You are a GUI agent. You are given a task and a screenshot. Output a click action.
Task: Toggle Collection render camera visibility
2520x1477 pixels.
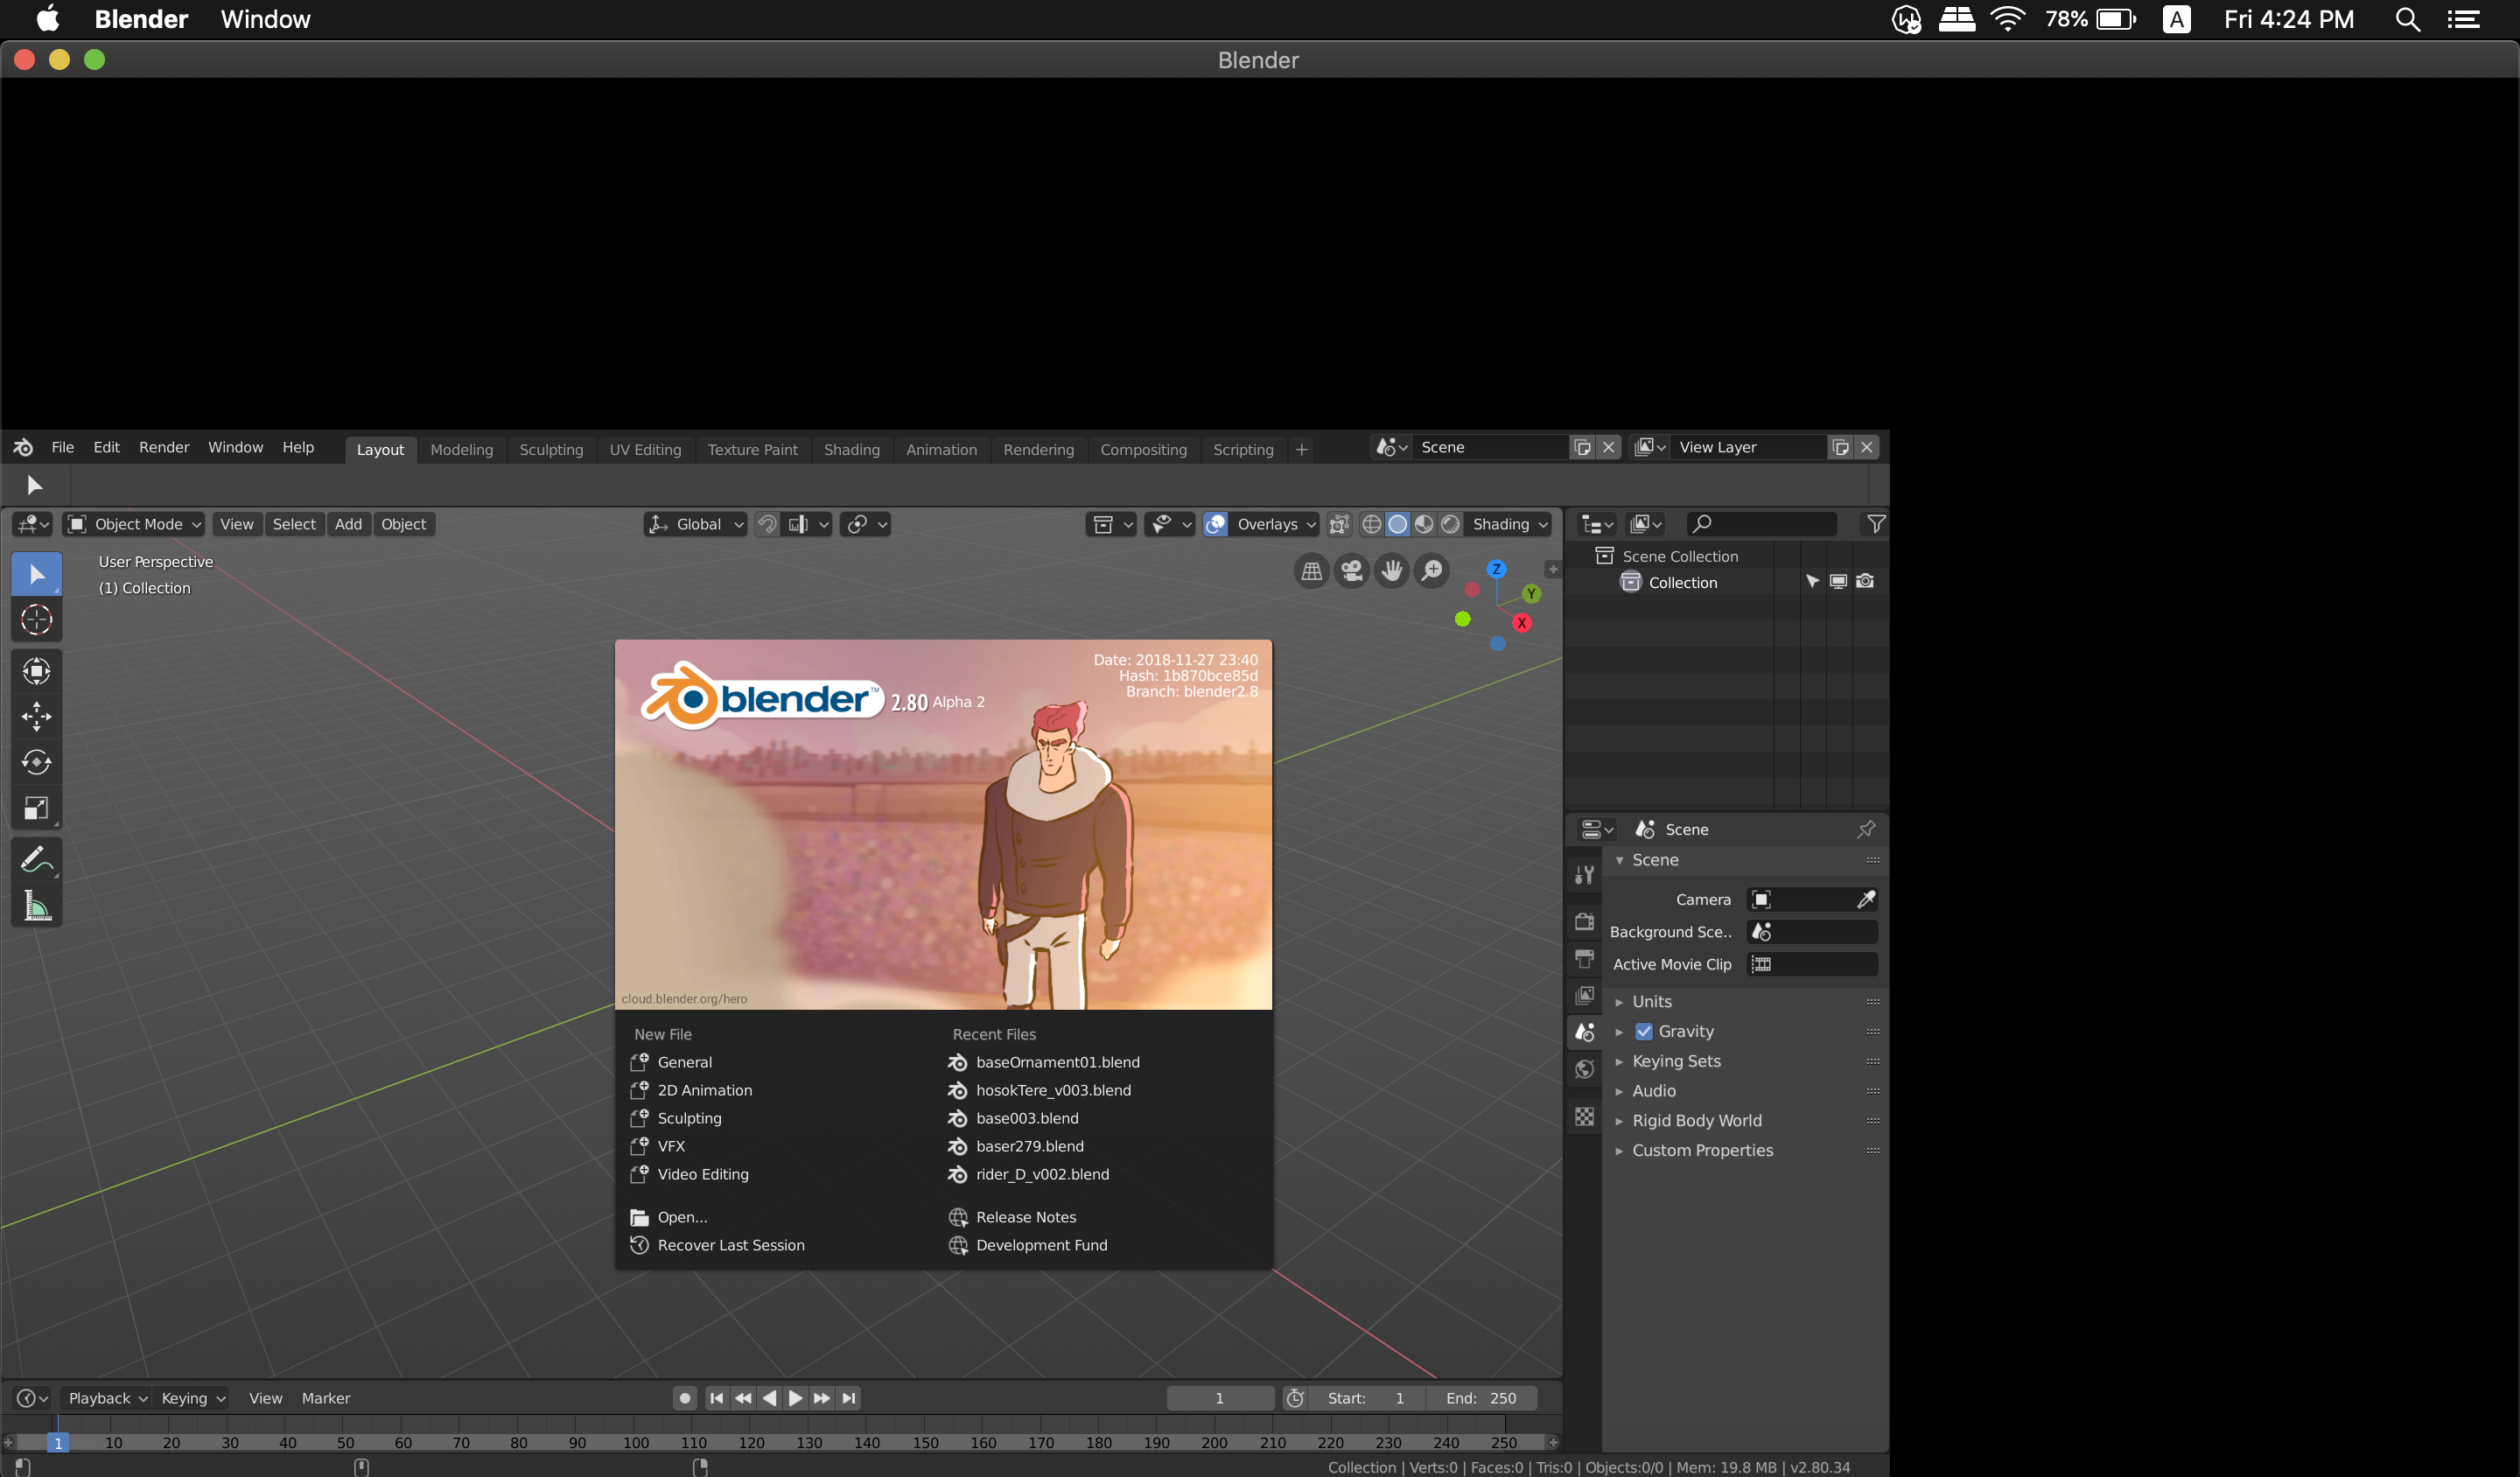point(1865,581)
